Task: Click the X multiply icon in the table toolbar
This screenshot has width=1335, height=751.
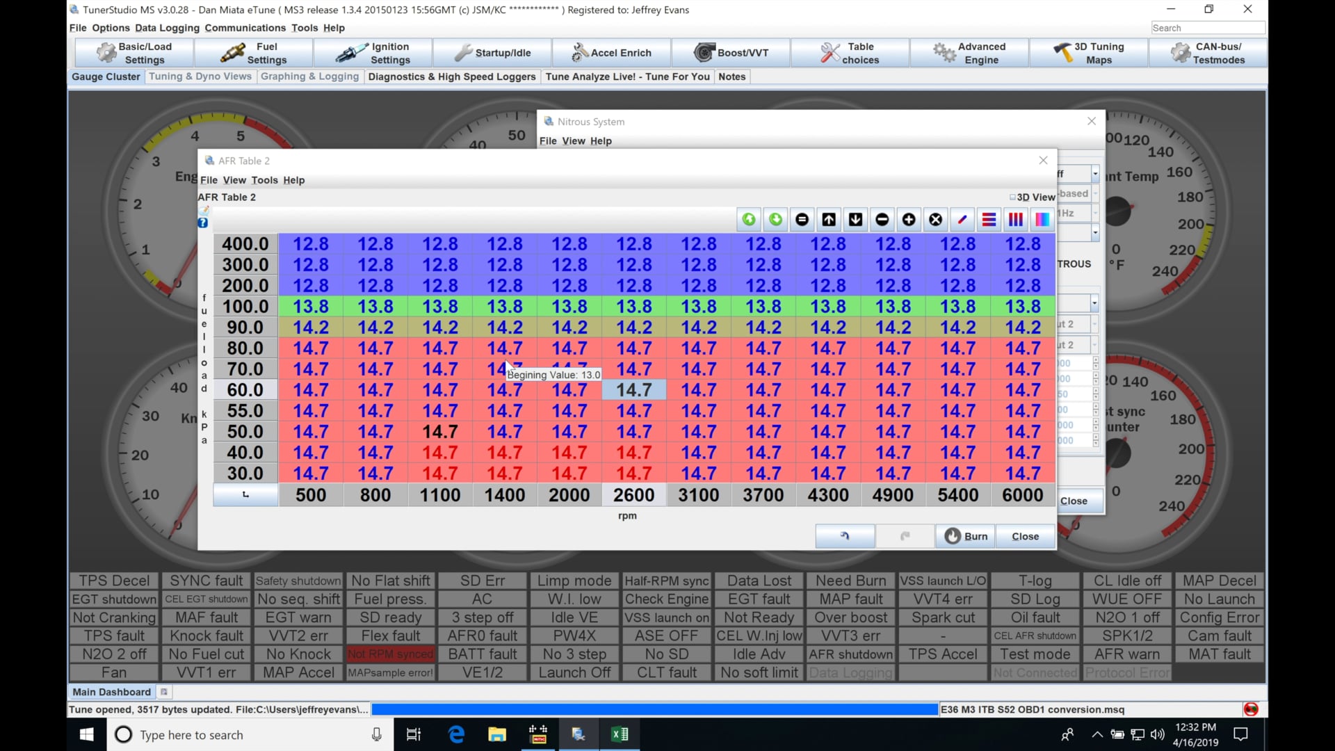Action: click(x=935, y=219)
